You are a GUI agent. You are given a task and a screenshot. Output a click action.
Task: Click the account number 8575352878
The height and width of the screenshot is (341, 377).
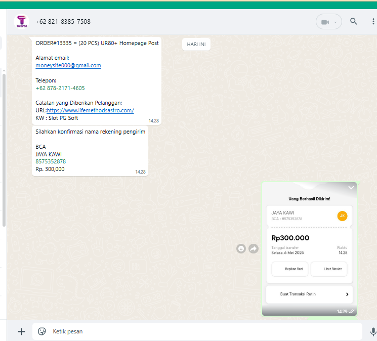click(51, 162)
